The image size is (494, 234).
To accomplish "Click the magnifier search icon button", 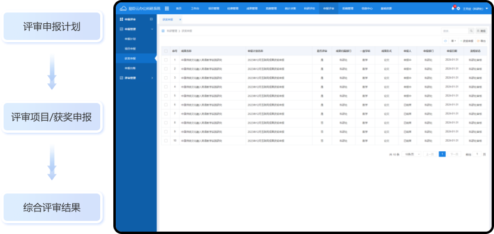I will (471, 31).
